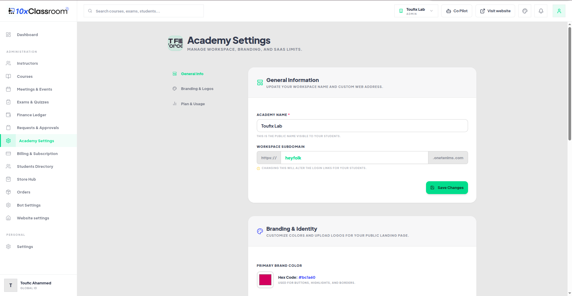Viewport: 572px width, 296px height.
Task: Open notifications bell icon
Action: (541, 11)
